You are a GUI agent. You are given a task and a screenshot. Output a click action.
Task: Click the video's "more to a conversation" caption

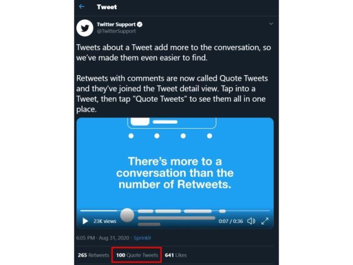[x=175, y=173]
